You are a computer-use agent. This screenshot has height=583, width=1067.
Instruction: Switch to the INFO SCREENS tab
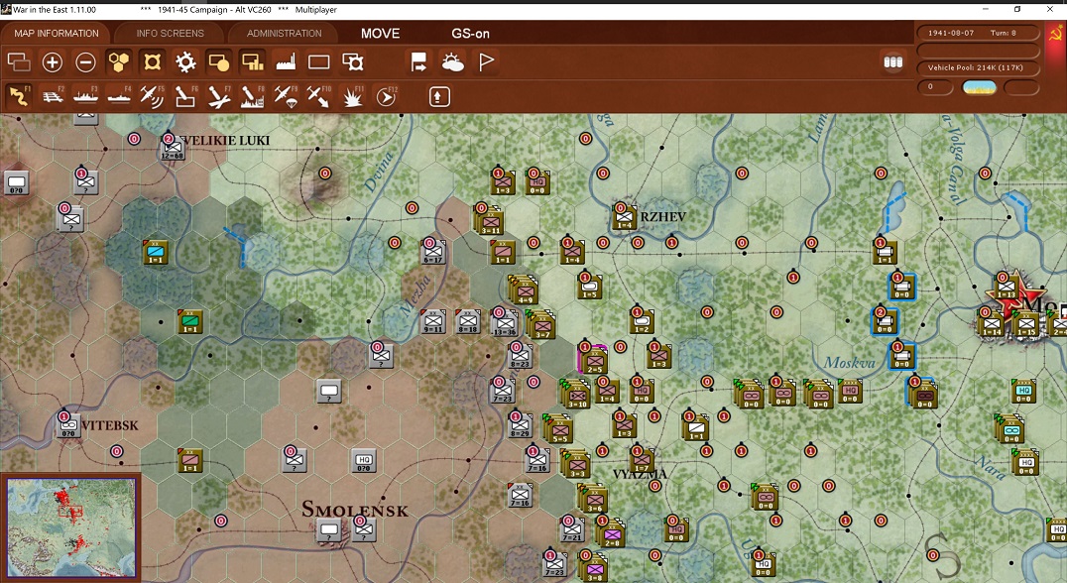(170, 34)
